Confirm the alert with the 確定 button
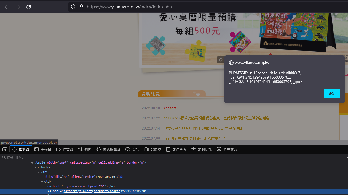 point(332,93)
